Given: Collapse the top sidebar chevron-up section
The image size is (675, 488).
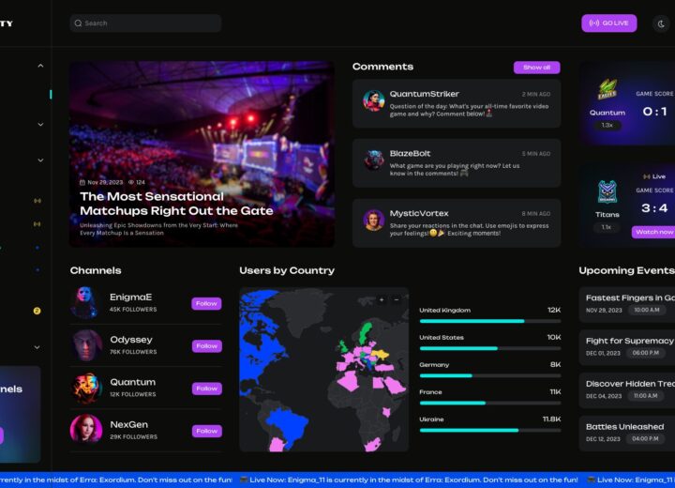Looking at the screenshot, I should click(x=40, y=66).
